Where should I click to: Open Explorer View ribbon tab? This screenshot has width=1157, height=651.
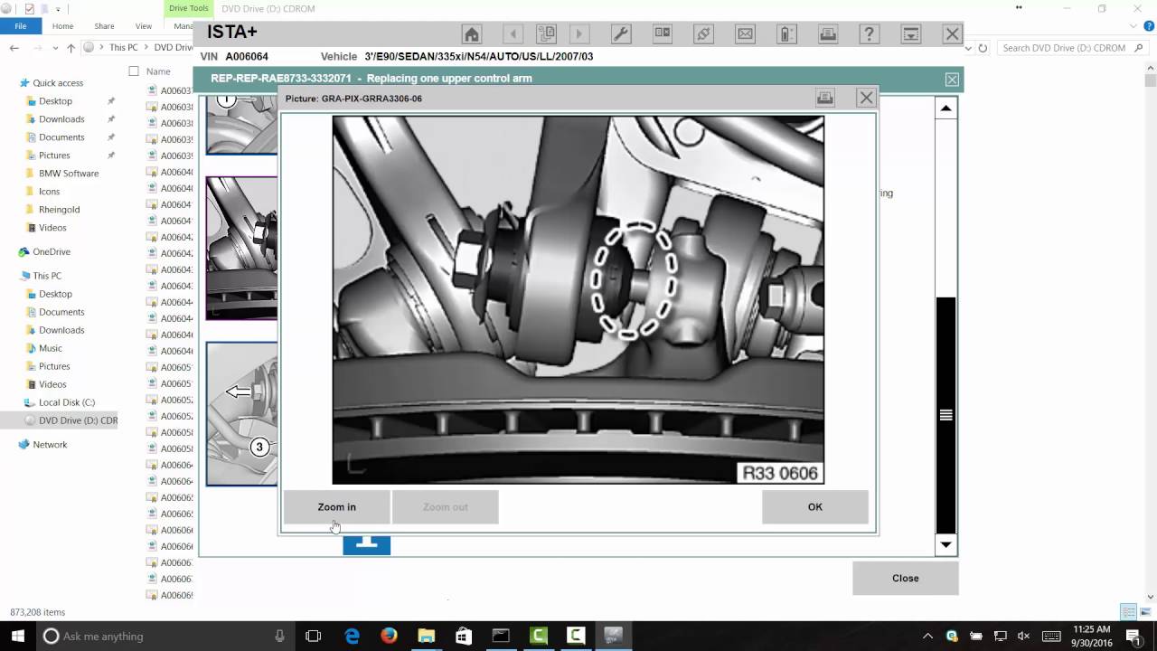143,26
